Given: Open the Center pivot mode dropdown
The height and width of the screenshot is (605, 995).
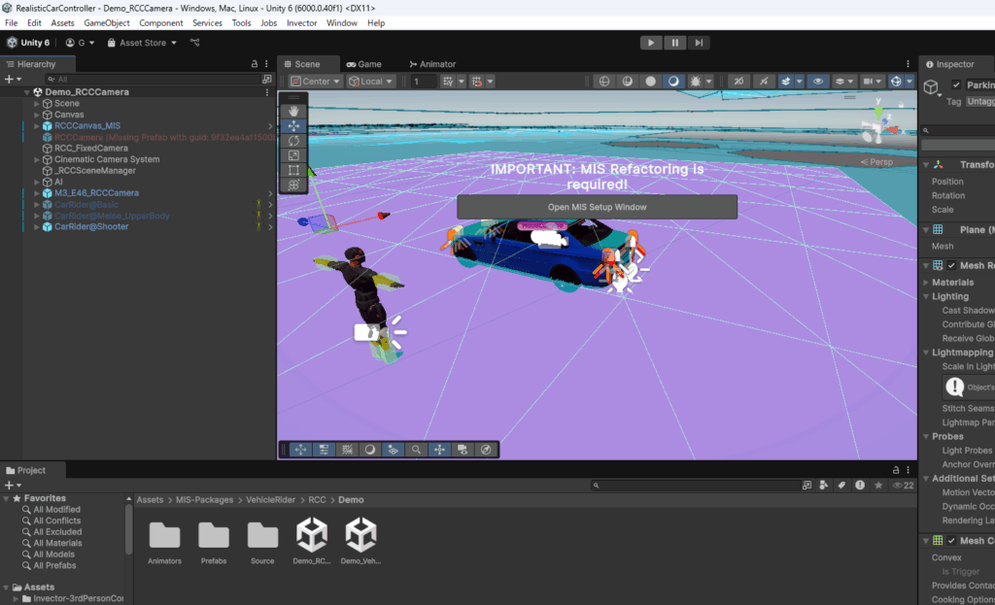Looking at the screenshot, I should (316, 82).
